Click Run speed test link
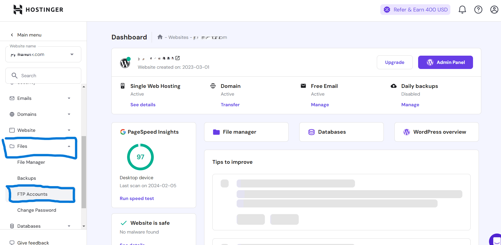The image size is (501, 245). tap(137, 198)
